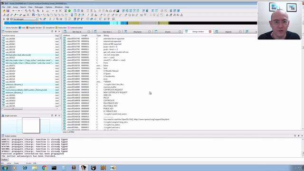
Task: Click the save database toolbar icon
Action: click(x=8, y=11)
